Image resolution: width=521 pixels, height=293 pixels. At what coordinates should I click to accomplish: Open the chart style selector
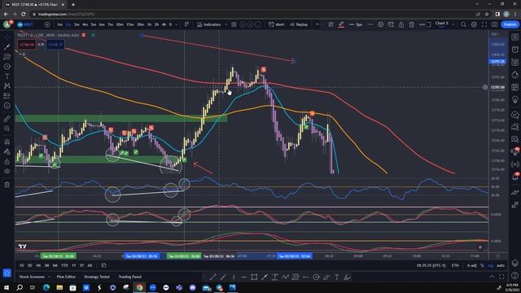pyautogui.click(x=186, y=24)
